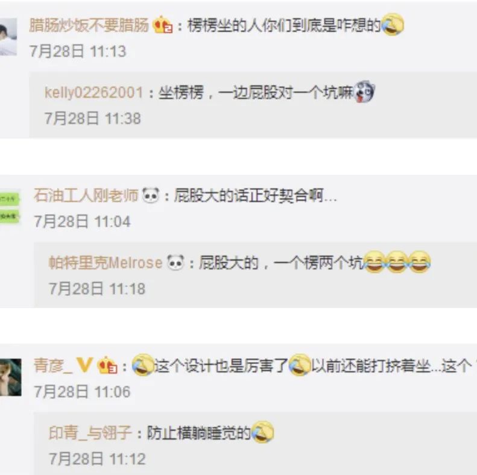This screenshot has width=477, height=475.
Task: Click the husky dog emoji in kelly02262001's reply
Action: point(364,91)
